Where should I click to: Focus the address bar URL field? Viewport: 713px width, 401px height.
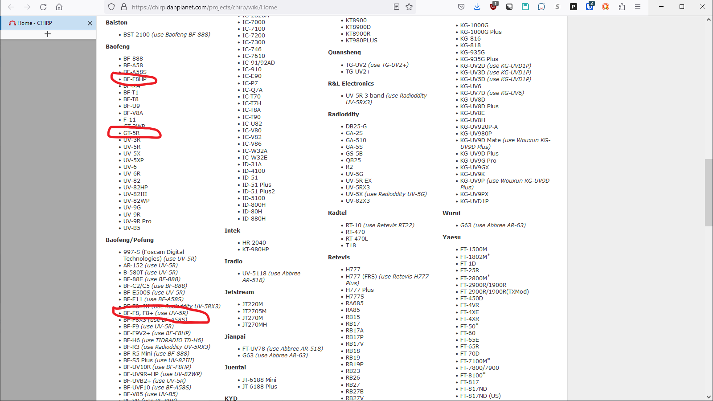(261, 7)
